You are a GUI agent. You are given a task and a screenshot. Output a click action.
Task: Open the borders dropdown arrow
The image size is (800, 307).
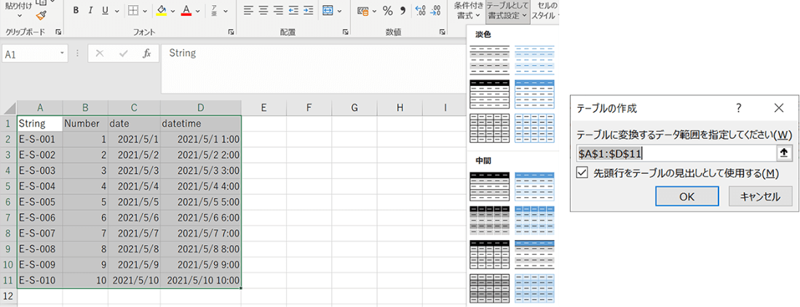[x=146, y=11]
